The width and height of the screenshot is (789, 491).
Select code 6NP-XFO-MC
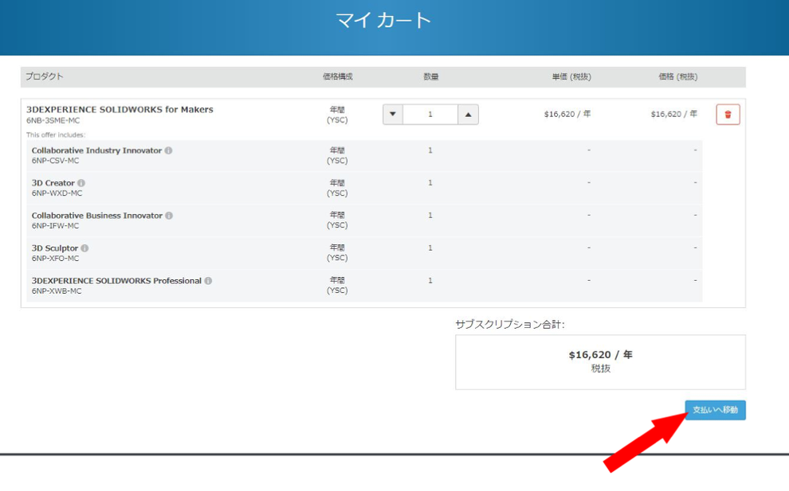click(x=55, y=259)
